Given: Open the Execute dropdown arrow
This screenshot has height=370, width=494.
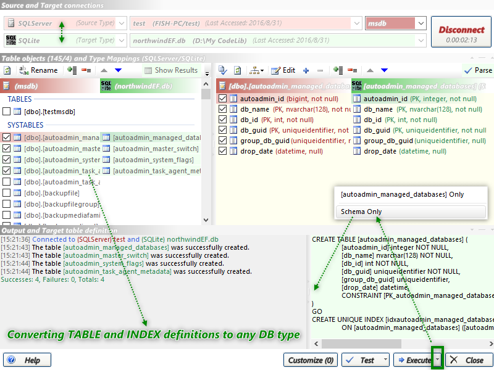Looking at the screenshot, I should coord(437,359).
